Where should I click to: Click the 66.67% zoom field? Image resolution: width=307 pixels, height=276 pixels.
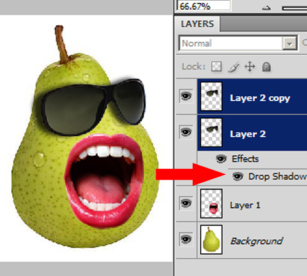point(204,6)
